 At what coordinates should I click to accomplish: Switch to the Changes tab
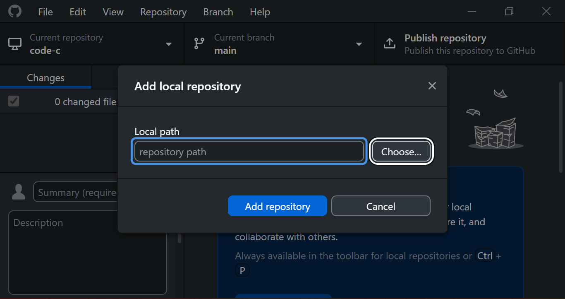45,78
